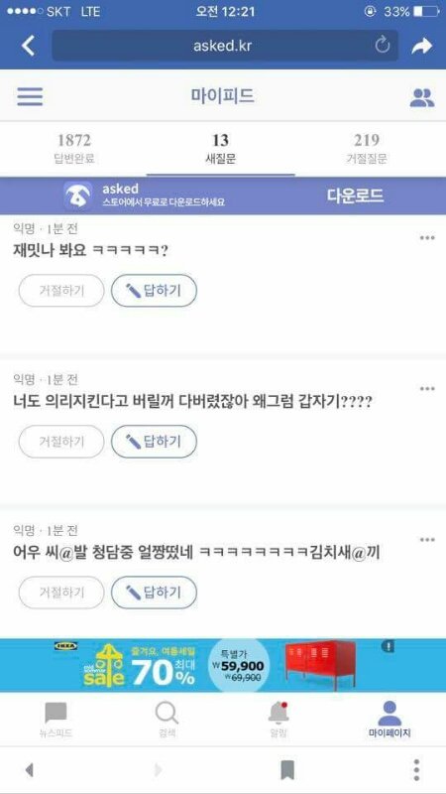Switch to the 거절질문 tab

click(367, 148)
